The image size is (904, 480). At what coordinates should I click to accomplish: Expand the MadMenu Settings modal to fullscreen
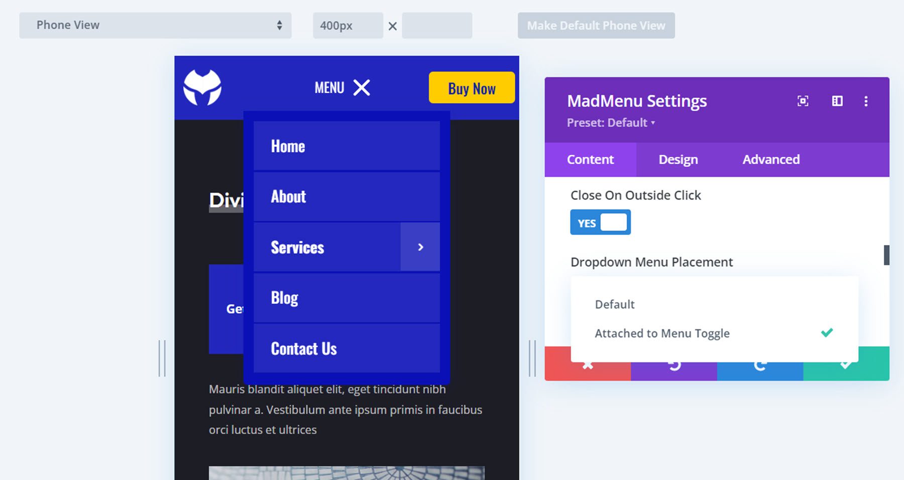(x=802, y=101)
